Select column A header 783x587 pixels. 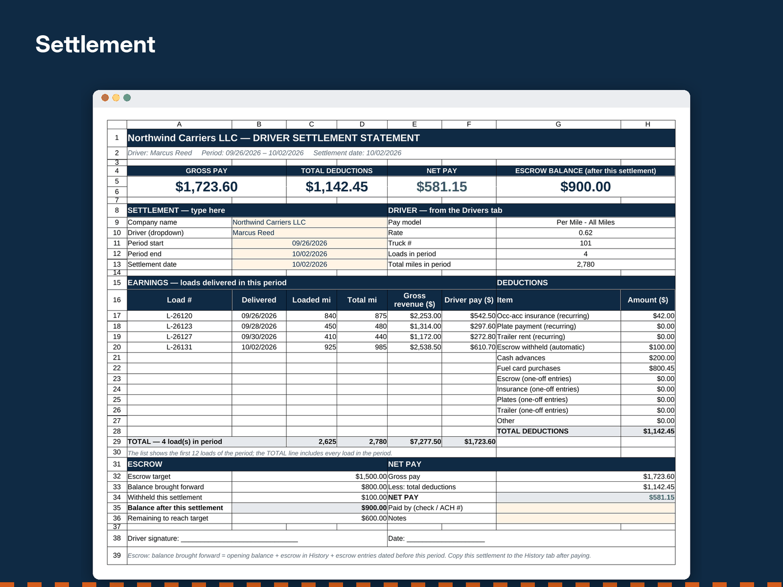pos(180,124)
